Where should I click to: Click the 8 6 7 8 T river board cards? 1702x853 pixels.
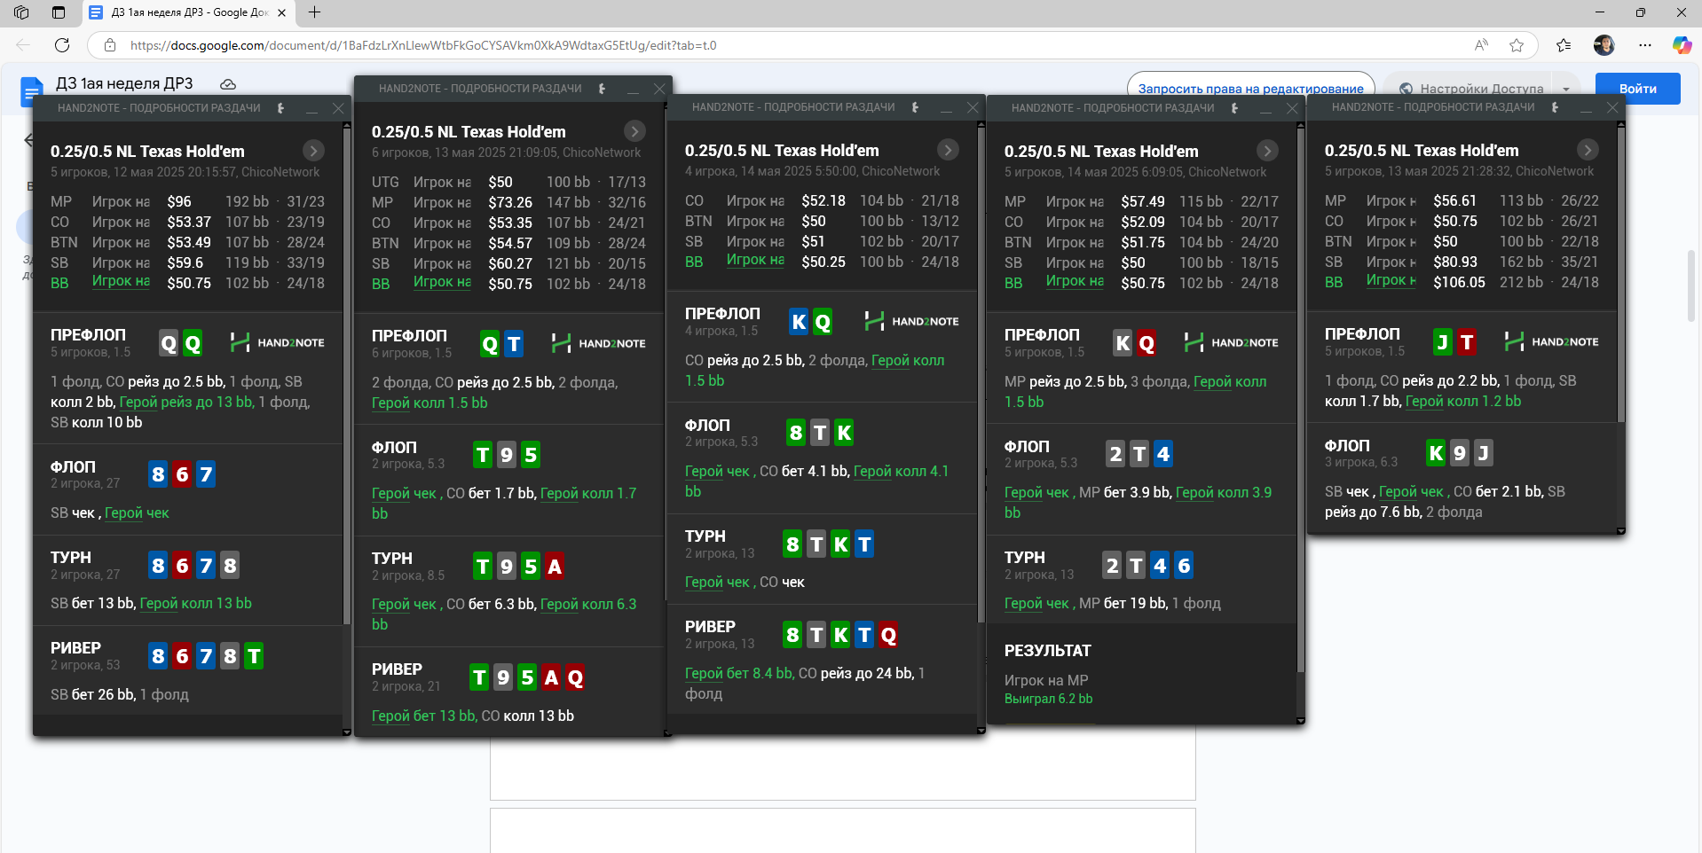click(206, 656)
